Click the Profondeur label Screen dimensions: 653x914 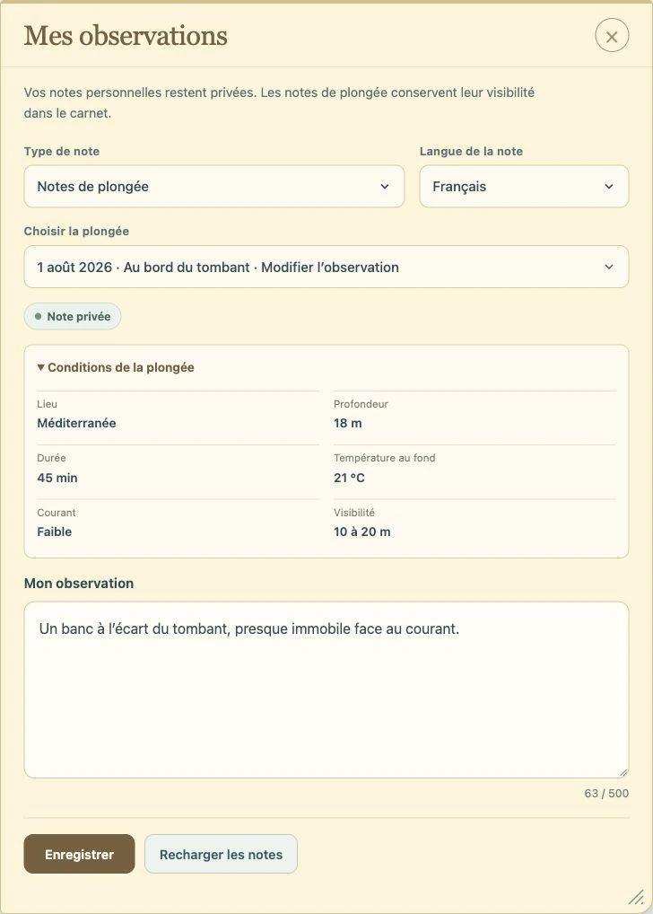[x=361, y=404]
